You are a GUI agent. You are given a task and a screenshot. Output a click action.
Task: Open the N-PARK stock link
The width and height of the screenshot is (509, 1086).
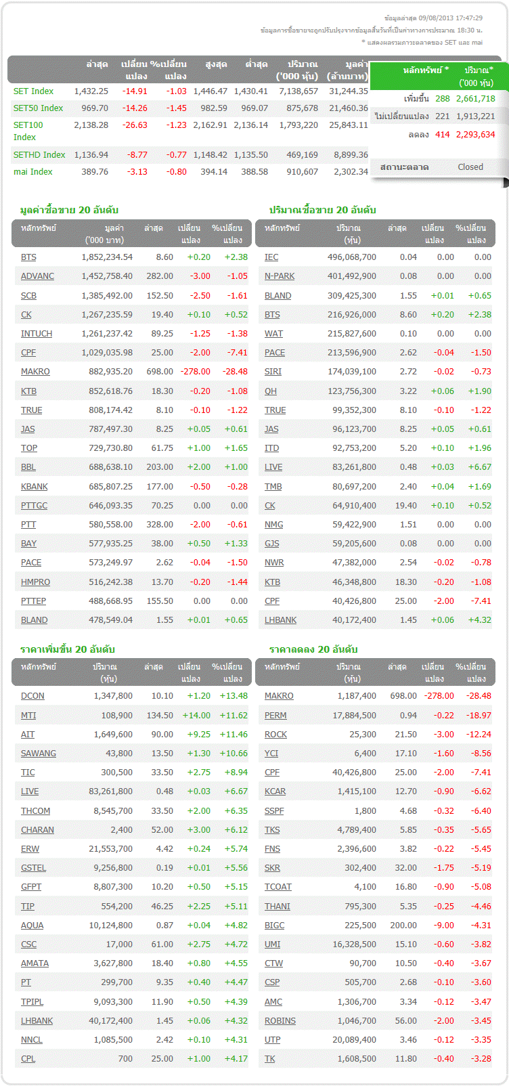(x=280, y=276)
